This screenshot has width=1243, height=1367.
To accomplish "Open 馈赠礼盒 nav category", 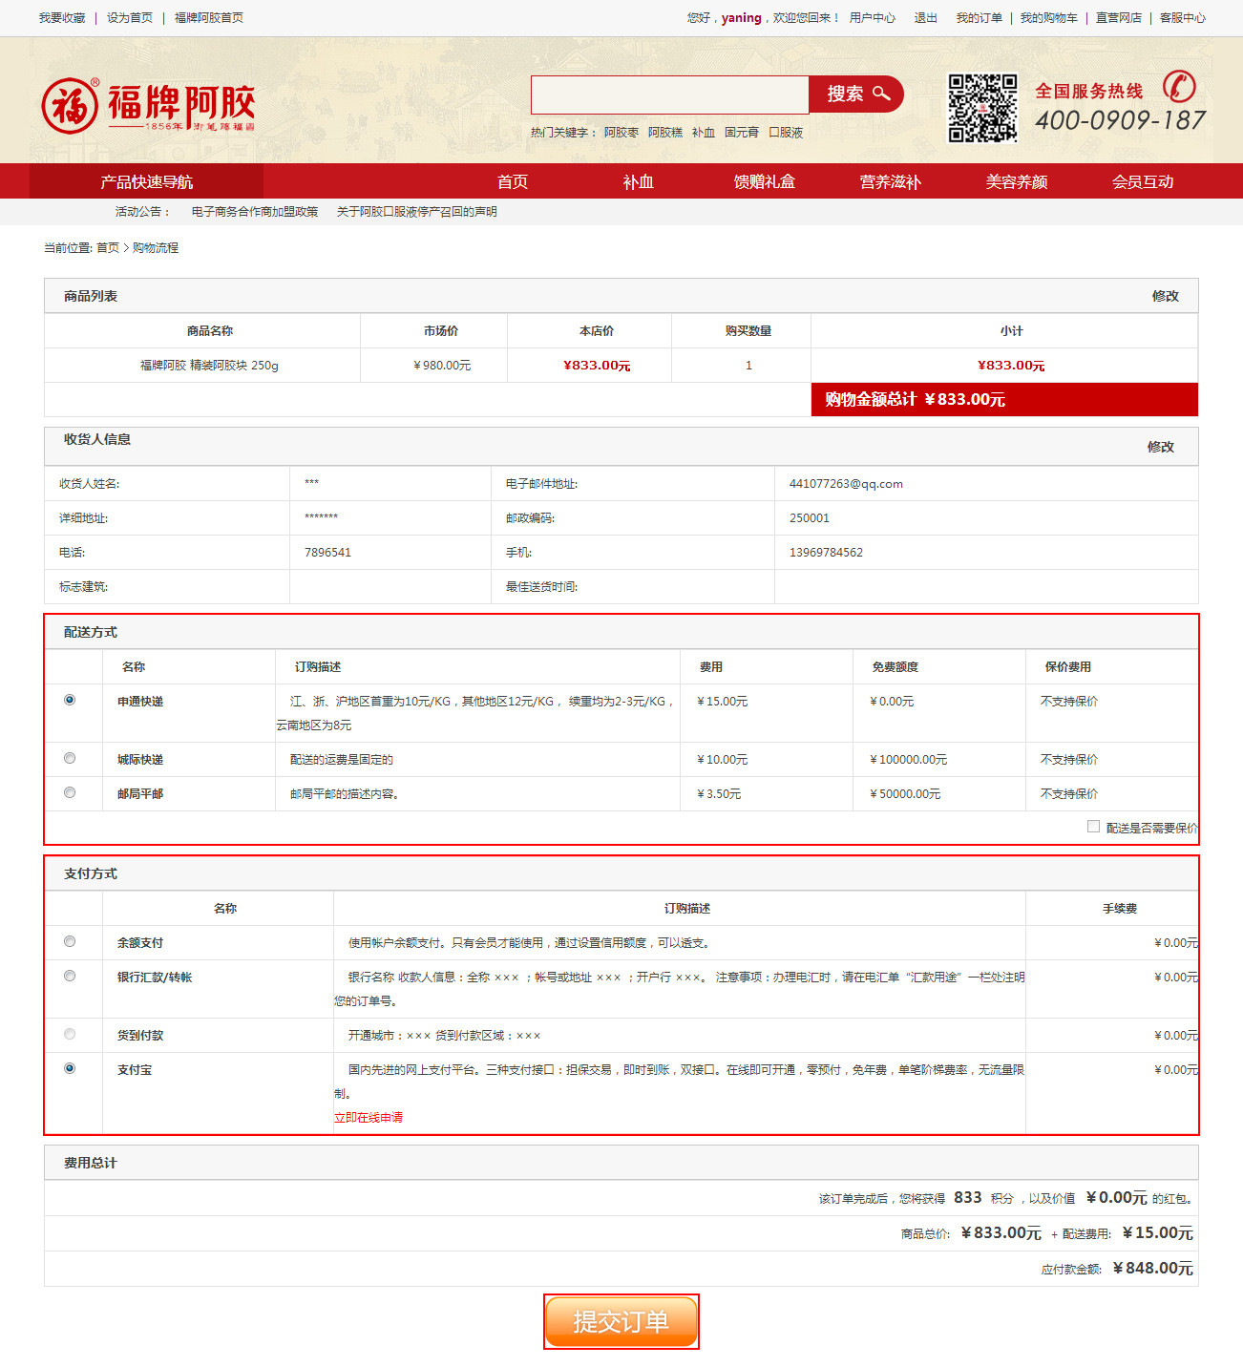I will [765, 181].
